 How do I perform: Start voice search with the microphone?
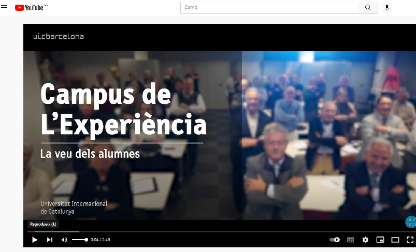(x=386, y=7)
